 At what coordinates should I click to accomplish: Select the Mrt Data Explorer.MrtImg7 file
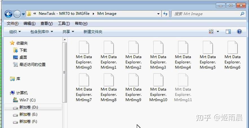click(x=84, y=87)
